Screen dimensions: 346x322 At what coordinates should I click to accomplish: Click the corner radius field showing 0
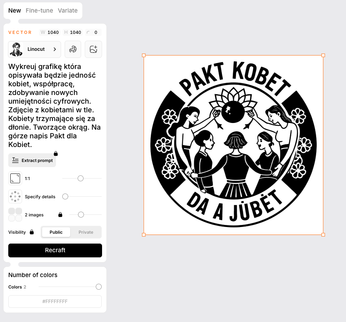click(x=93, y=32)
